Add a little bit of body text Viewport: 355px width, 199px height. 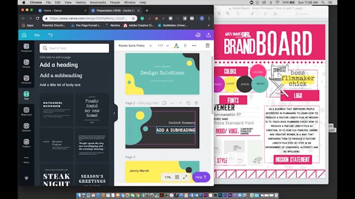pos(60,85)
